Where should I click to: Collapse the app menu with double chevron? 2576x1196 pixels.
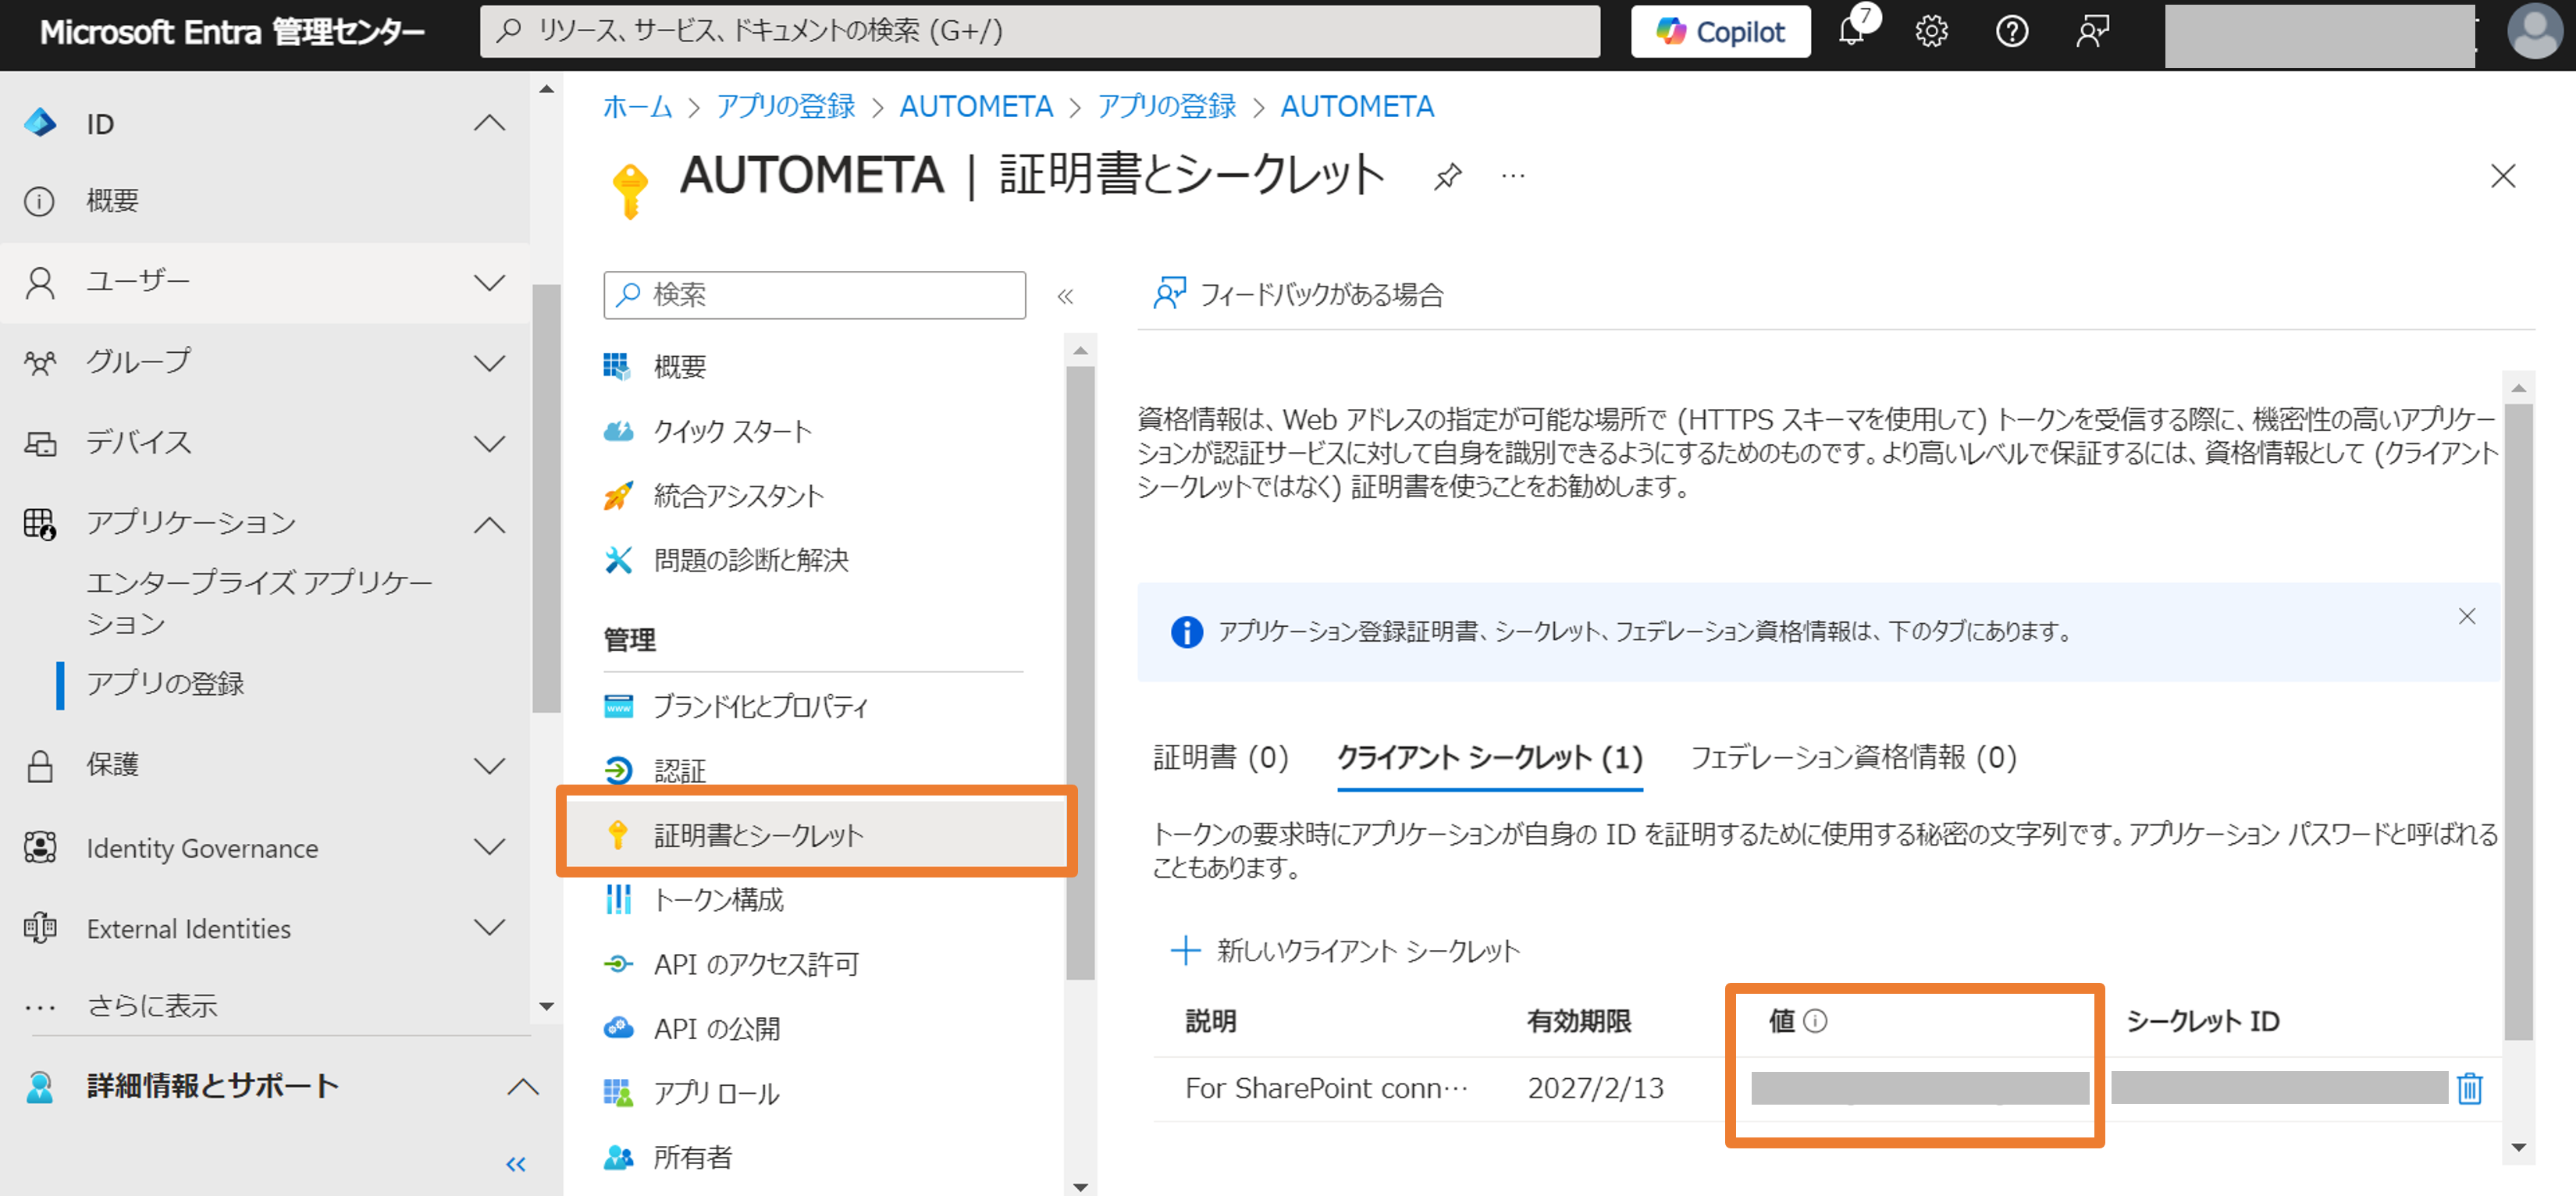pyautogui.click(x=1065, y=296)
